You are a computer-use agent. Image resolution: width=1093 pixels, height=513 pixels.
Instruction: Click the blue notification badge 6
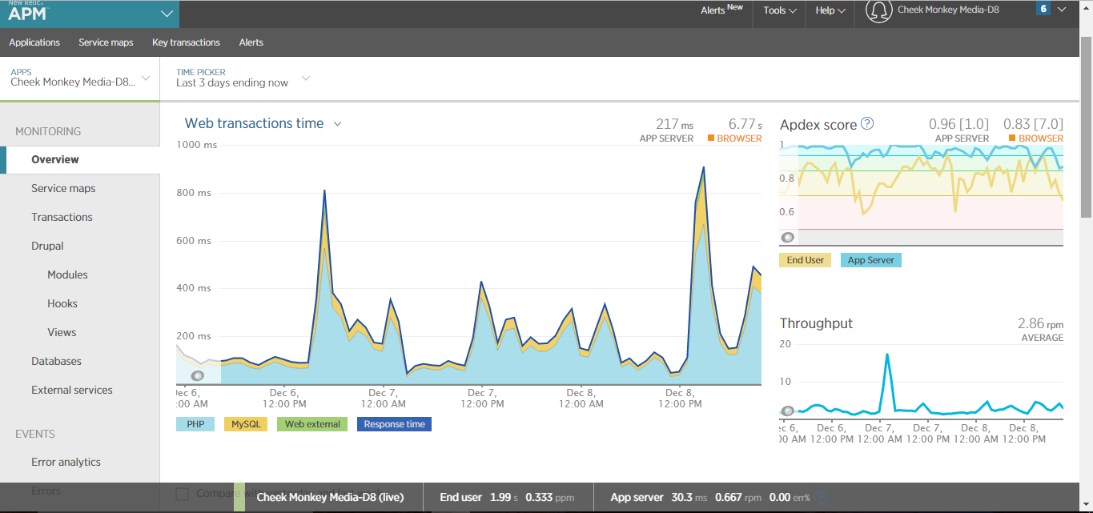click(1043, 10)
